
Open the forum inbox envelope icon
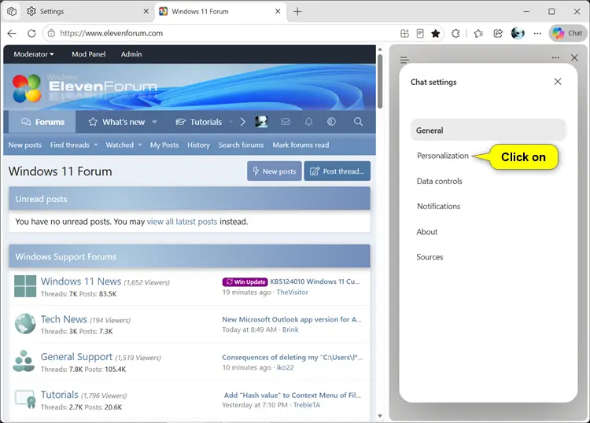click(x=286, y=121)
